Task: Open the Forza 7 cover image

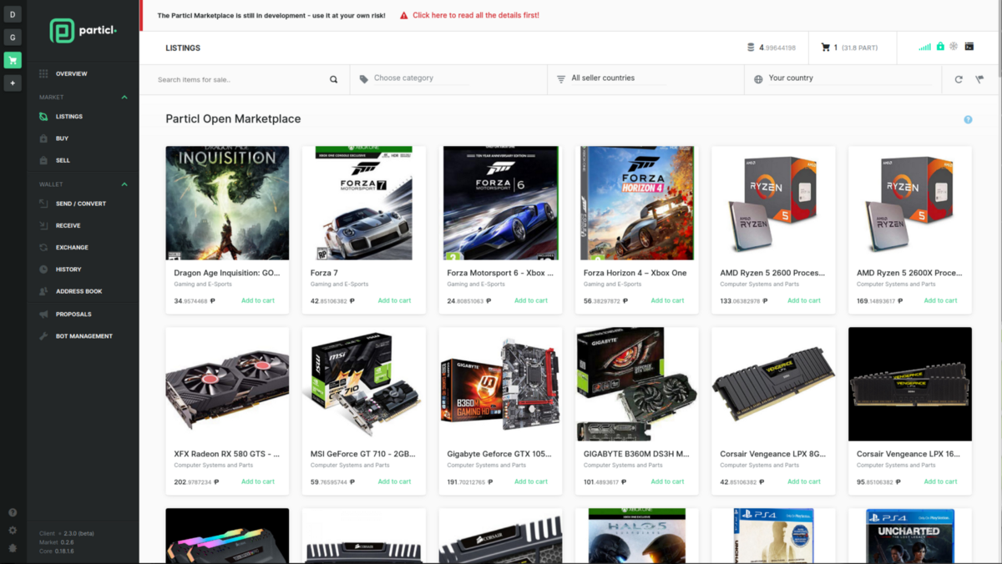Action: point(364,203)
